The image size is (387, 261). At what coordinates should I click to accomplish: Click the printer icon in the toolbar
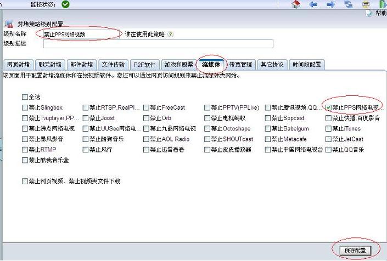[366, 4]
